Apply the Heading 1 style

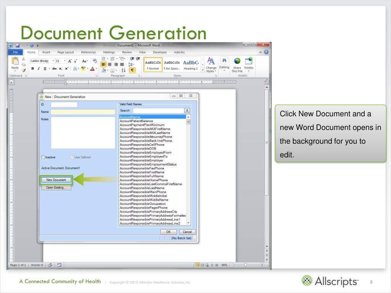[x=191, y=64]
